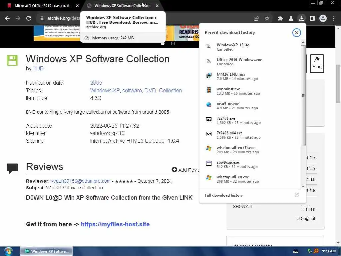Toggle the Downloads toolbar button
Screen dimensions: 341x256
[302, 18]
